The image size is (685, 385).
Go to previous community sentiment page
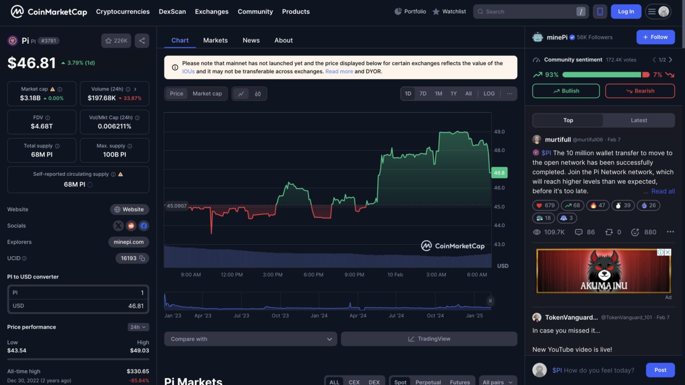(654, 60)
